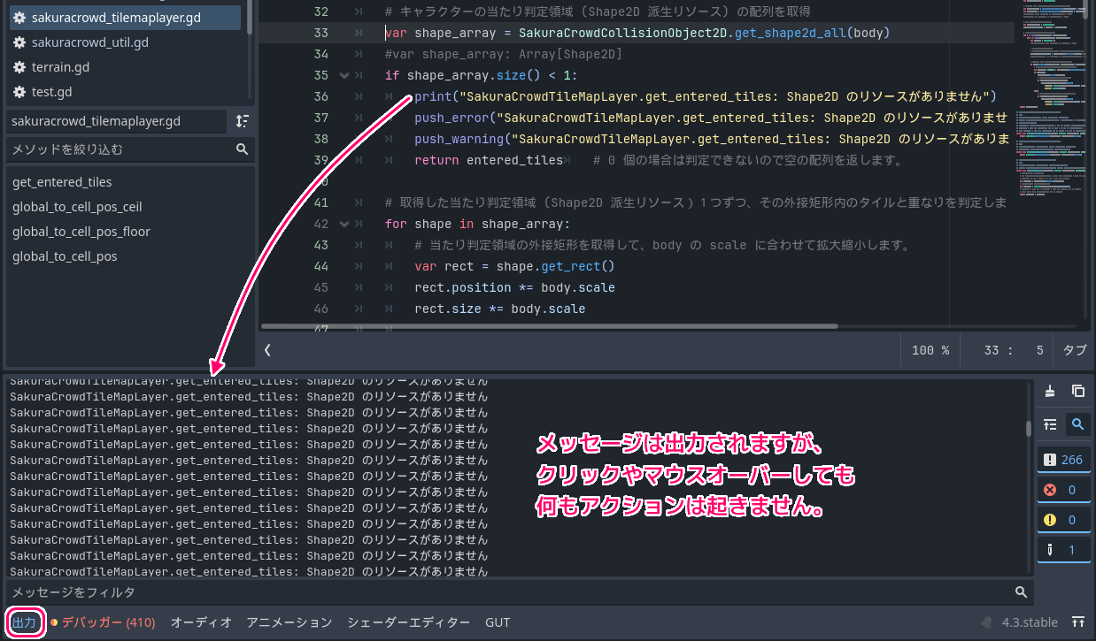Switch to the 出力 output tab
Screen dimensions: 1096x641
[x=25, y=622]
